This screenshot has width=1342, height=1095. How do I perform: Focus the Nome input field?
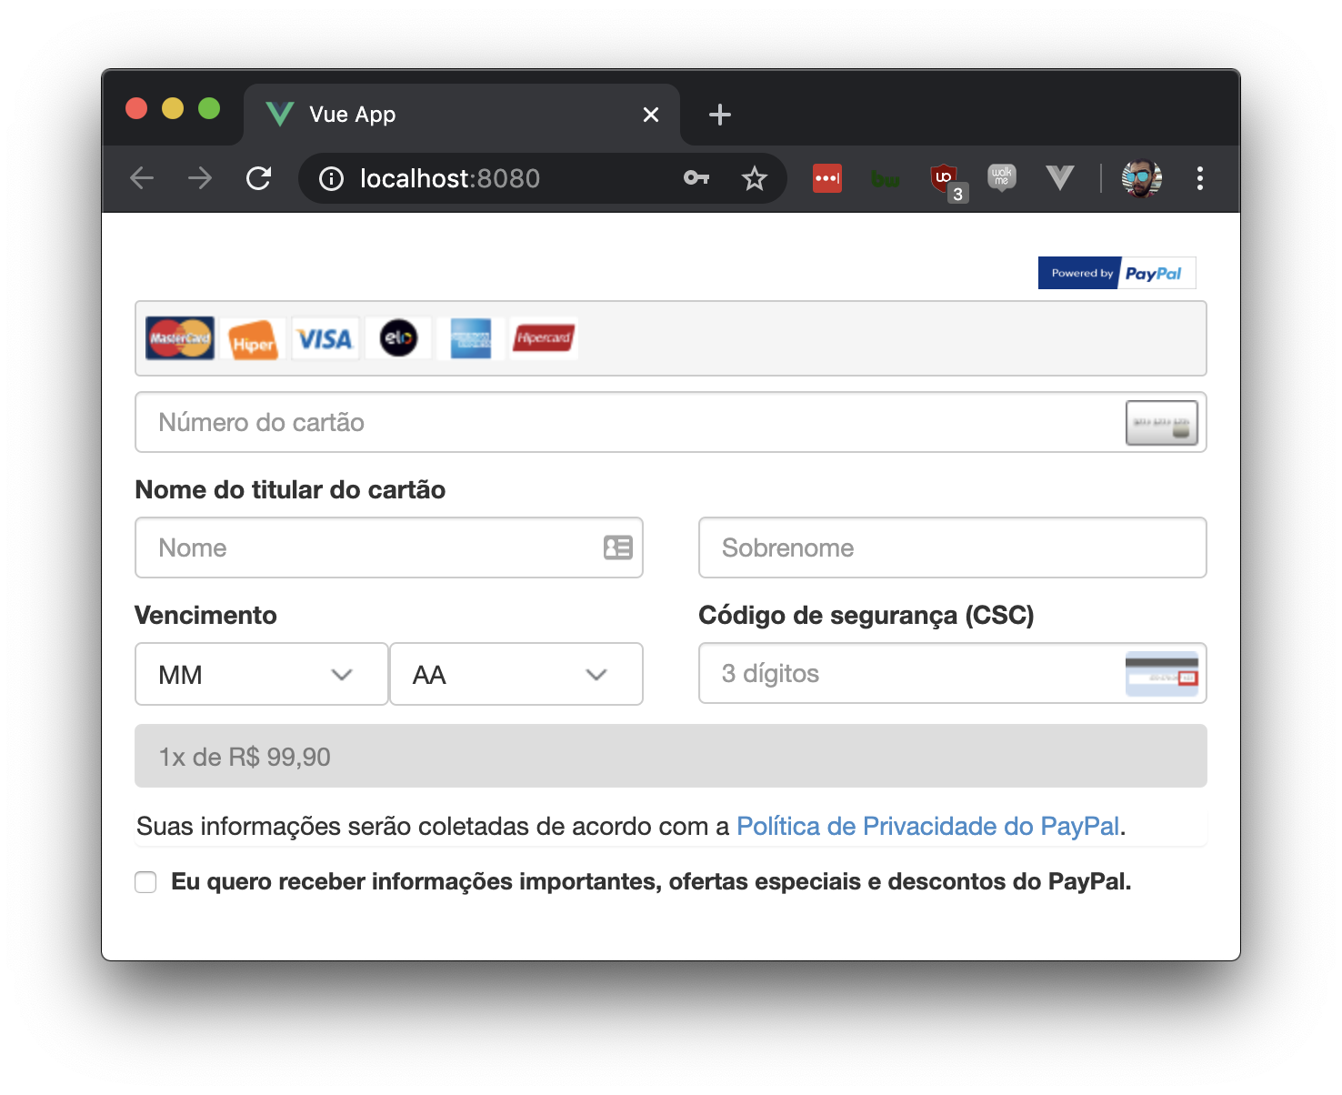[389, 547]
